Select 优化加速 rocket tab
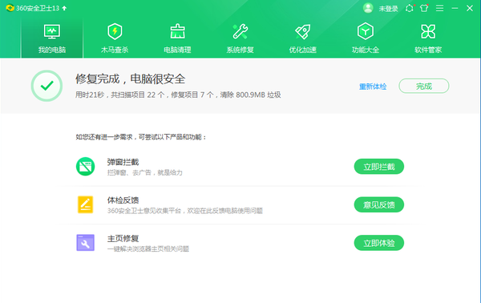This screenshot has width=481, height=303. (303, 38)
